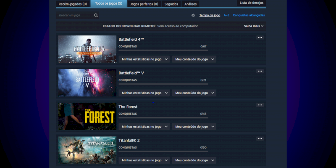
Task: Expand Battlefield V Minhas estatísticas no jogo
Action: click(x=144, y=93)
